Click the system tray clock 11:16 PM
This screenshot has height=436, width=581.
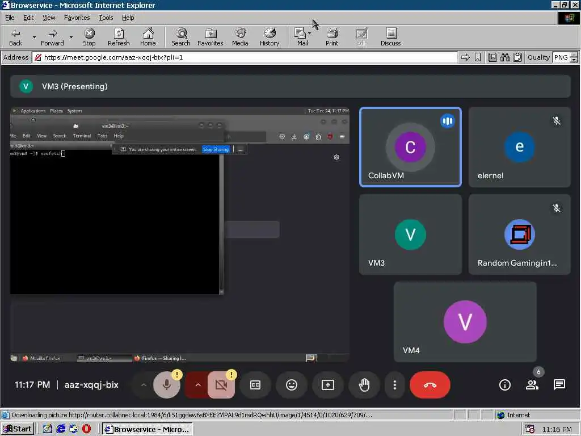tap(557, 429)
